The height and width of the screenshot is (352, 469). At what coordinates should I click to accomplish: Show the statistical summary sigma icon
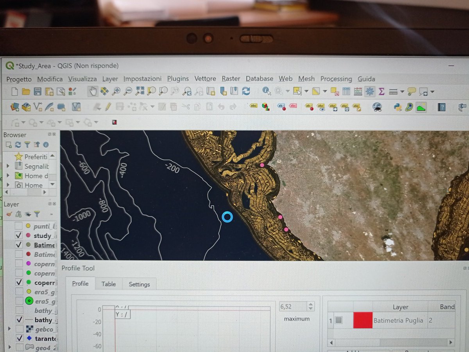(381, 92)
